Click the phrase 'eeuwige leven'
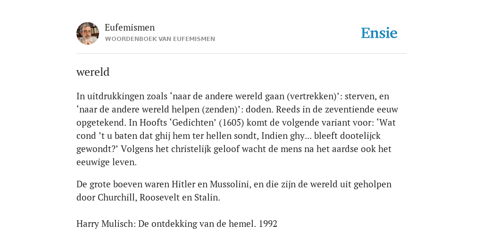This screenshot has width=483, height=241. point(107,162)
